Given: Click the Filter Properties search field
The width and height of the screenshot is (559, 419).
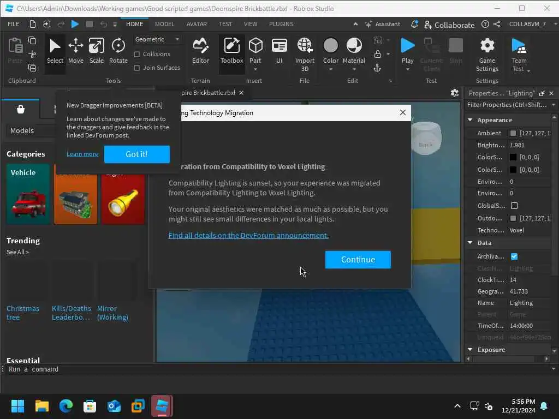Looking at the screenshot, I should [507, 105].
